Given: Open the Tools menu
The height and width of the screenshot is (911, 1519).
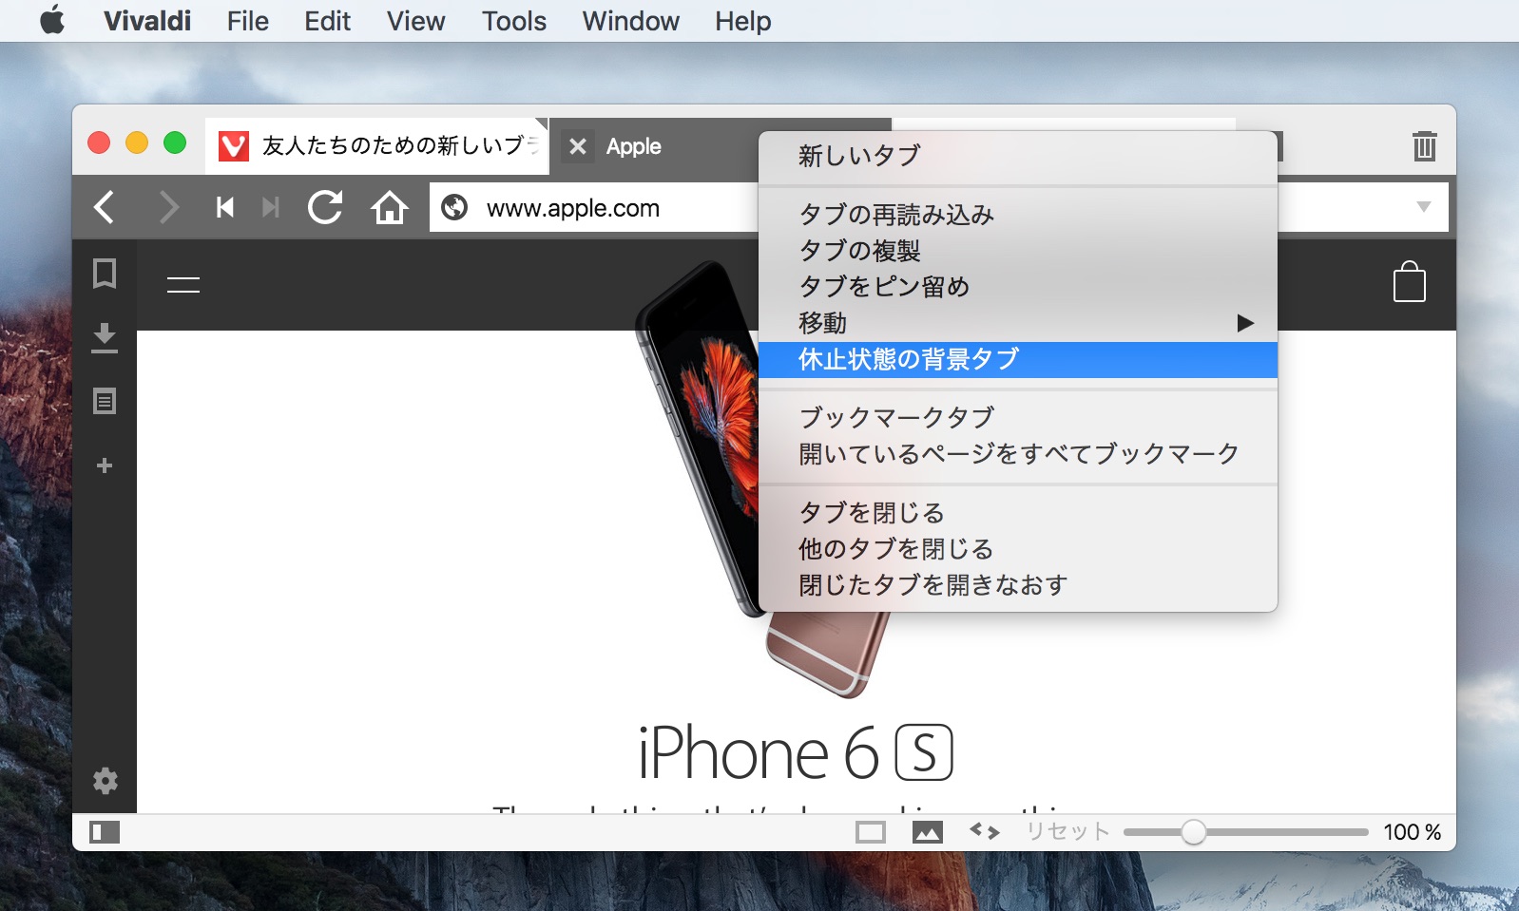Looking at the screenshot, I should click(514, 21).
